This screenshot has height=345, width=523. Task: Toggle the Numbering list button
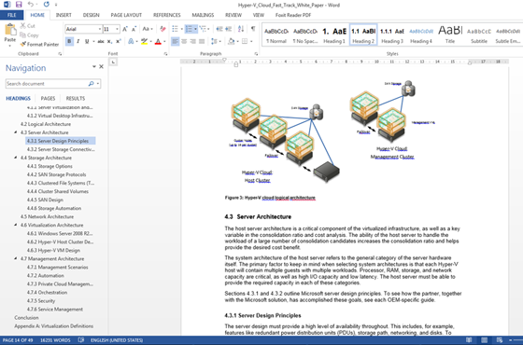coord(189,29)
